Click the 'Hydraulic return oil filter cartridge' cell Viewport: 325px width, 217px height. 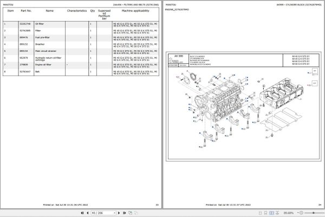49,59
